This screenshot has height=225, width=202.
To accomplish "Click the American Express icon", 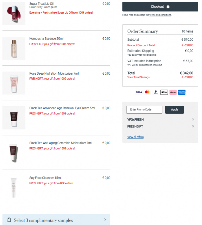I will pyautogui.click(x=181, y=92).
